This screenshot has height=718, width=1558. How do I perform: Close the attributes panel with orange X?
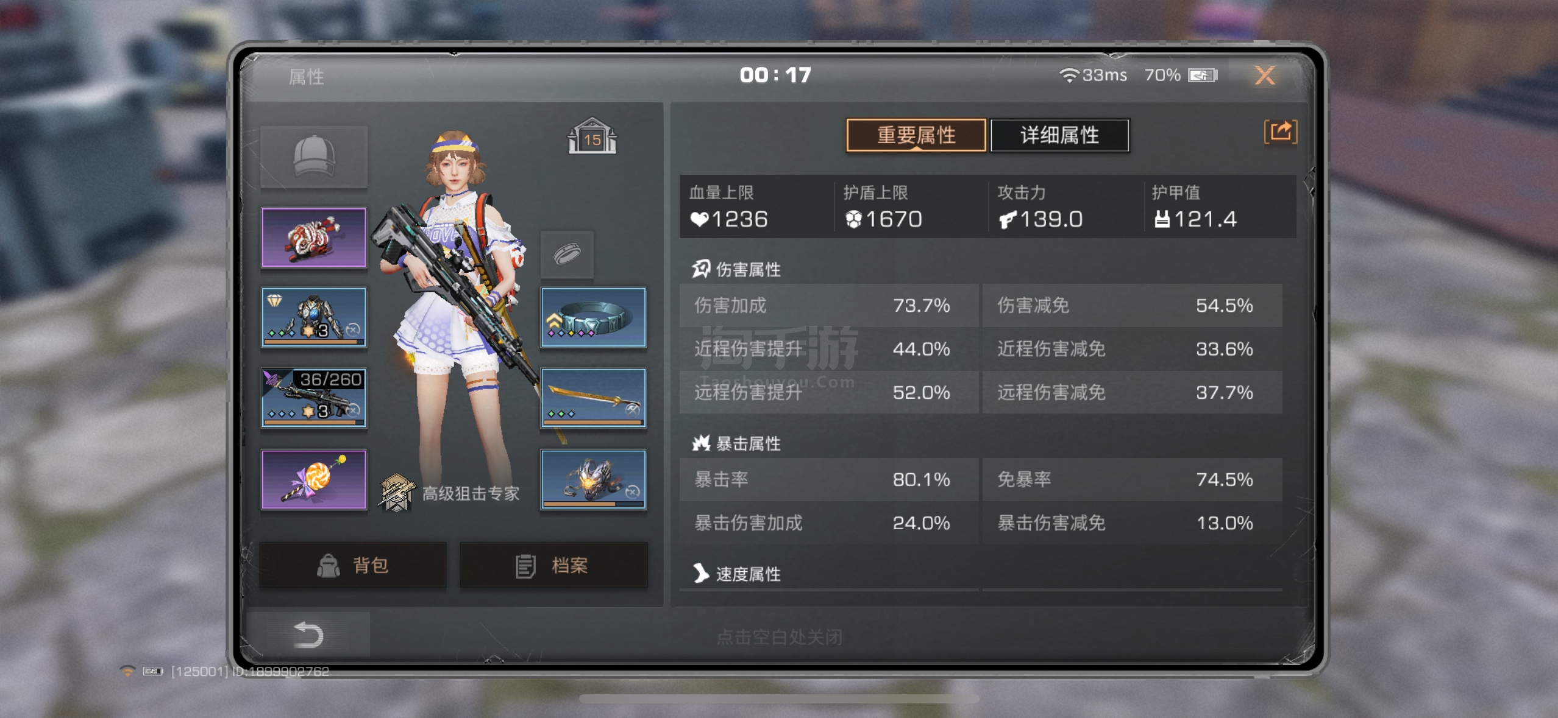coord(1265,76)
